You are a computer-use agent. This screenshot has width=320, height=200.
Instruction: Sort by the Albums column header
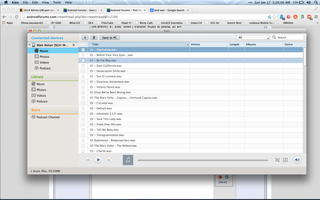click(x=264, y=44)
